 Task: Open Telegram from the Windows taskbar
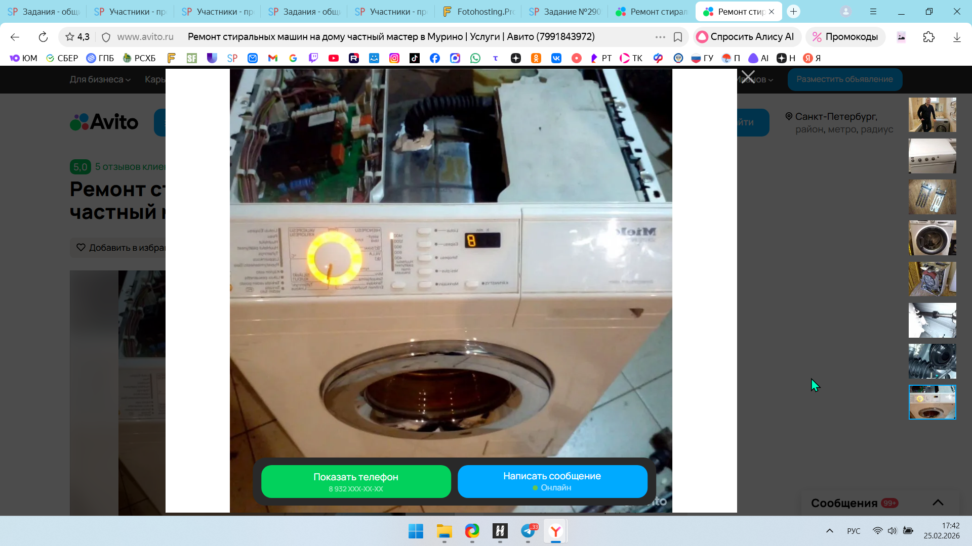528,531
